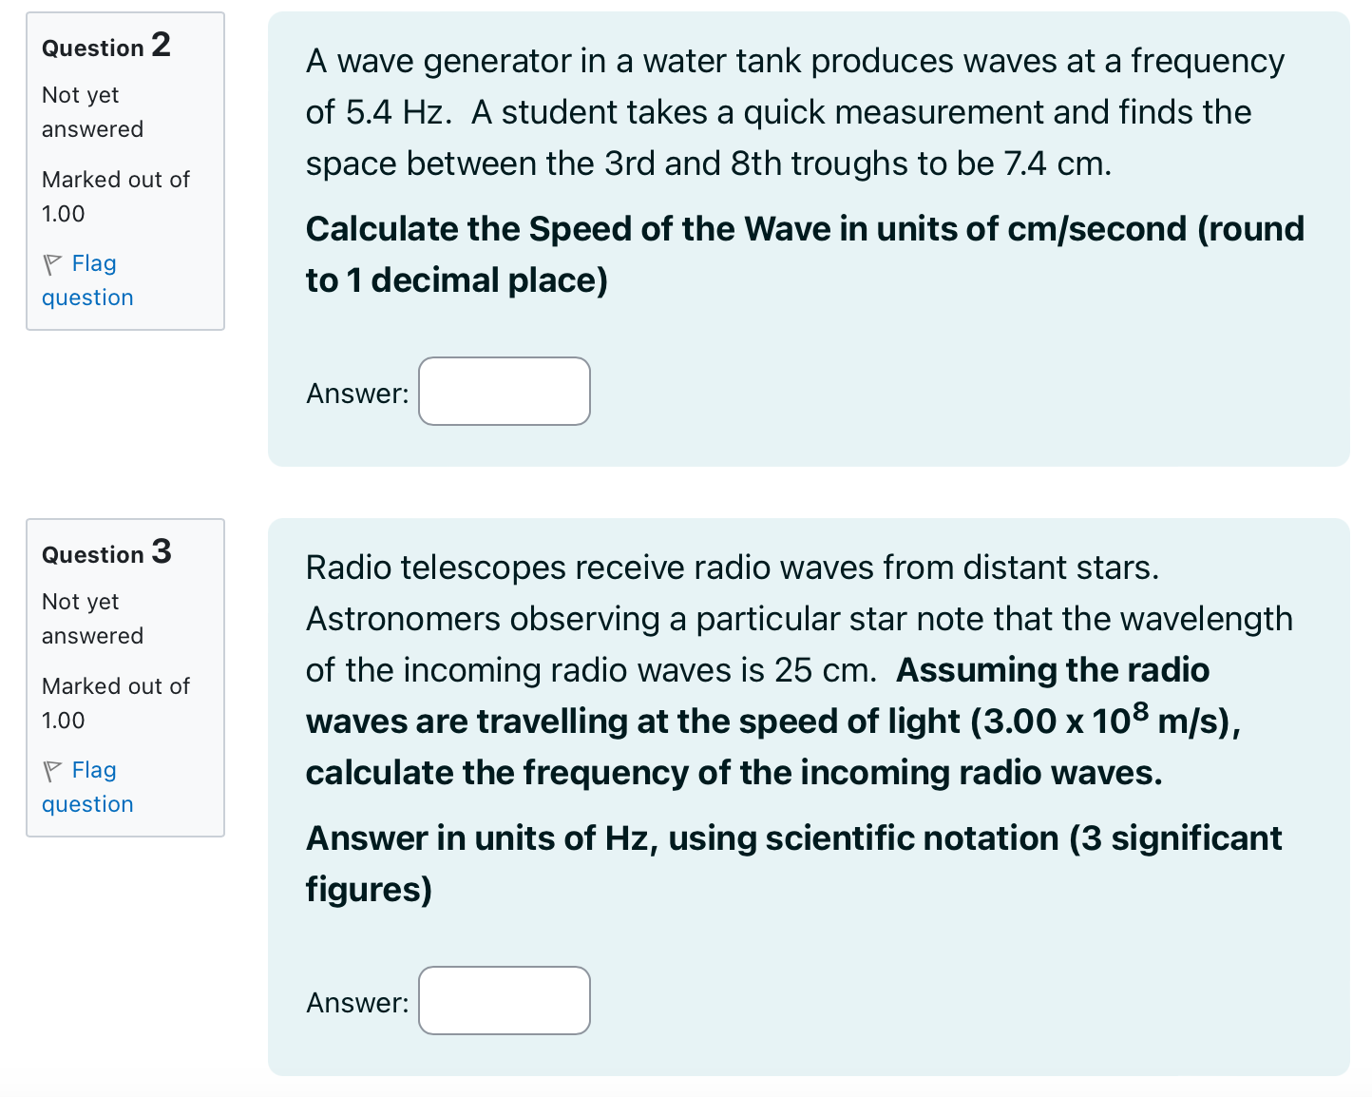Select the Question 3 info panel

[x=124, y=676]
